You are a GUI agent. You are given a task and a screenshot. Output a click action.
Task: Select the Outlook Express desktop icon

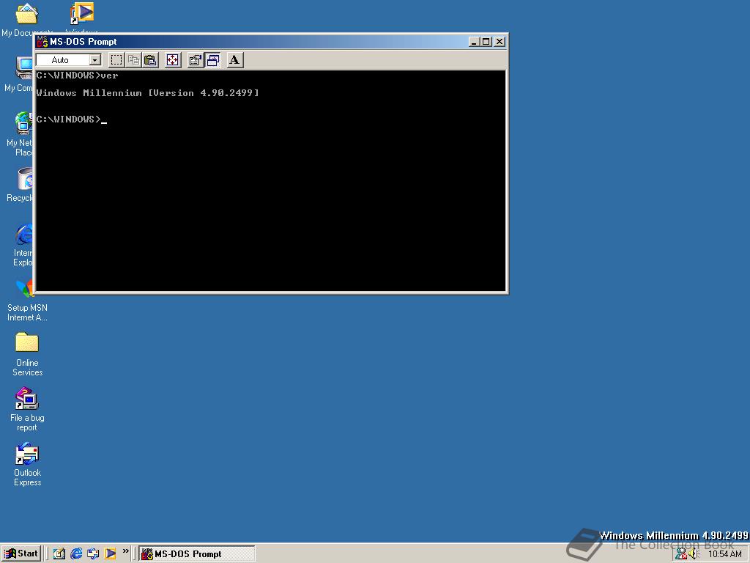pyautogui.click(x=27, y=455)
